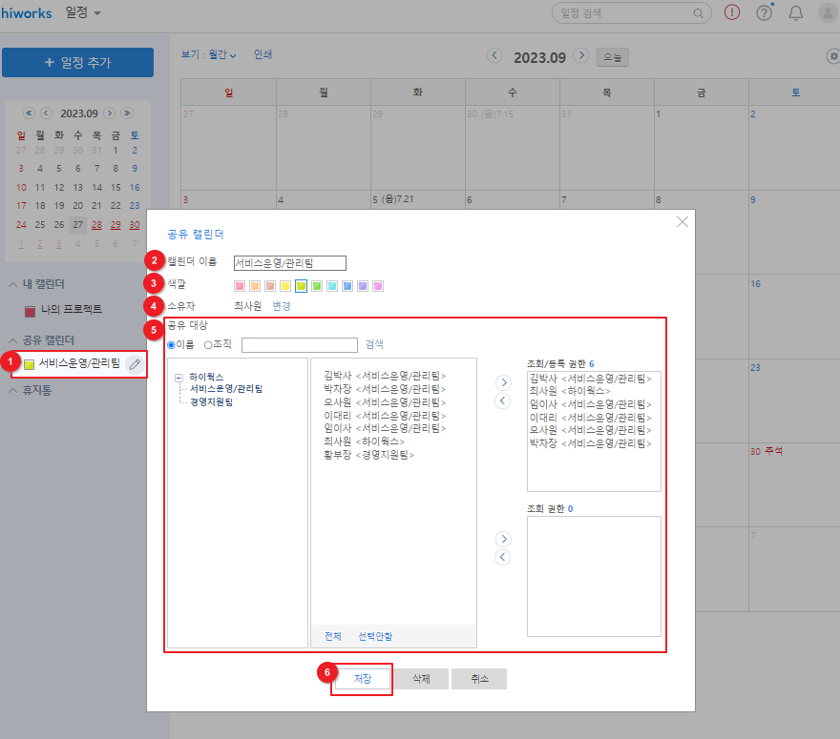Jump to next year in mini calendar
This screenshot has width=840, height=739.
(x=127, y=113)
